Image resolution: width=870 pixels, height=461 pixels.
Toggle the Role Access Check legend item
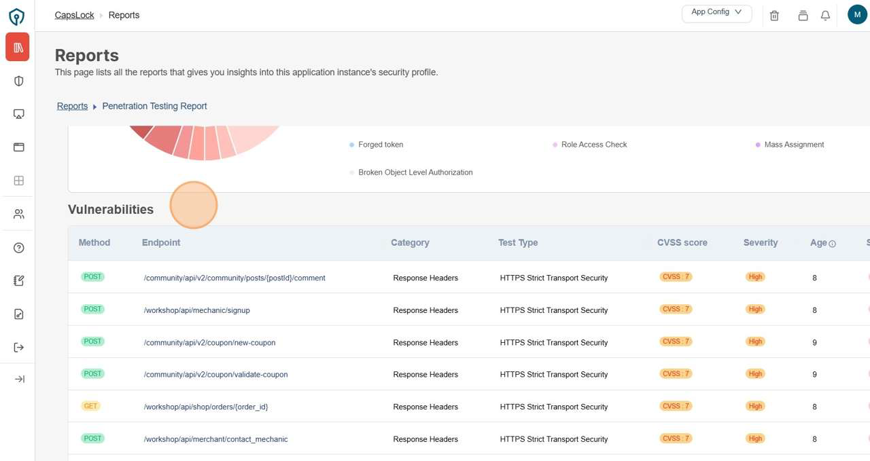[593, 145]
